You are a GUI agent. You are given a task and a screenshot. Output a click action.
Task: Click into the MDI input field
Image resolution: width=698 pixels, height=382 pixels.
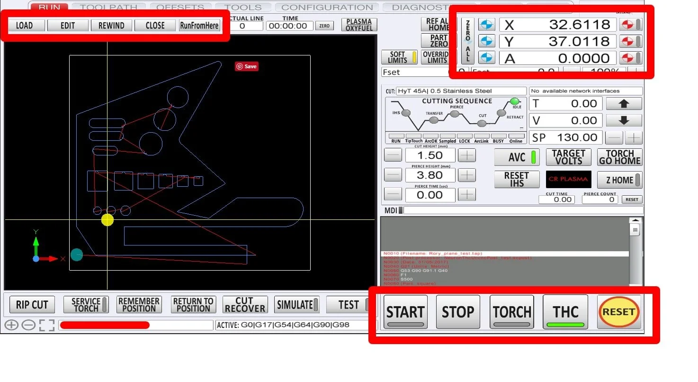[523, 210]
